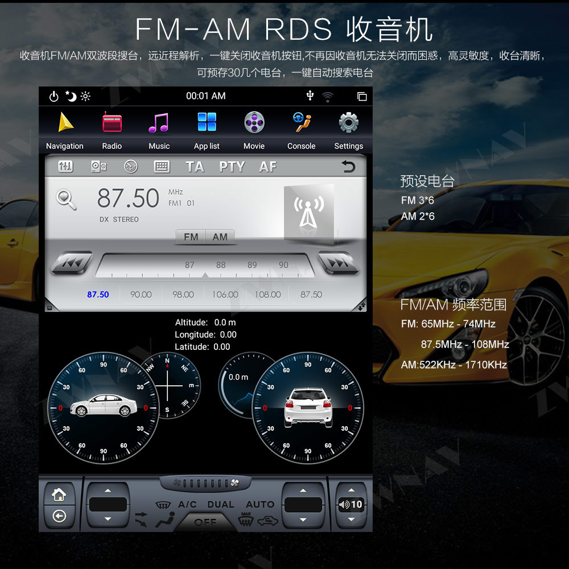The height and width of the screenshot is (569, 569).
Task: Seek to next station
Action: click(x=339, y=262)
